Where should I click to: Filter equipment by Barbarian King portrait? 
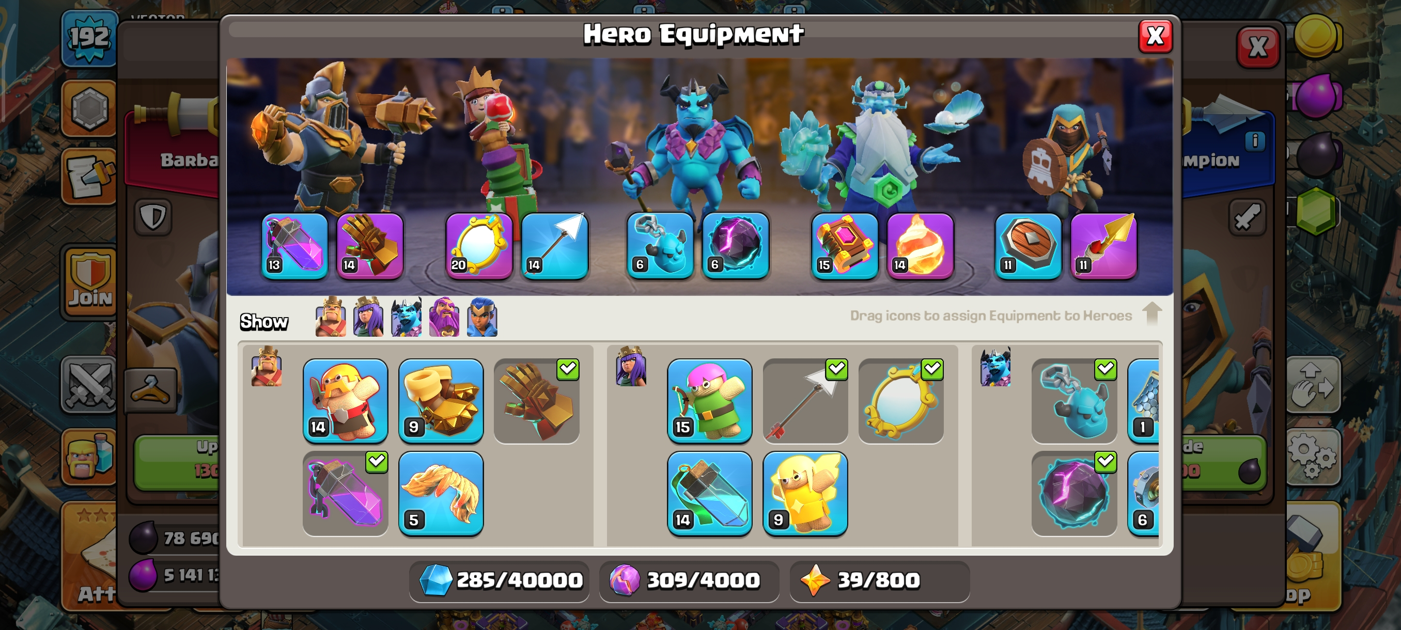[x=331, y=317]
